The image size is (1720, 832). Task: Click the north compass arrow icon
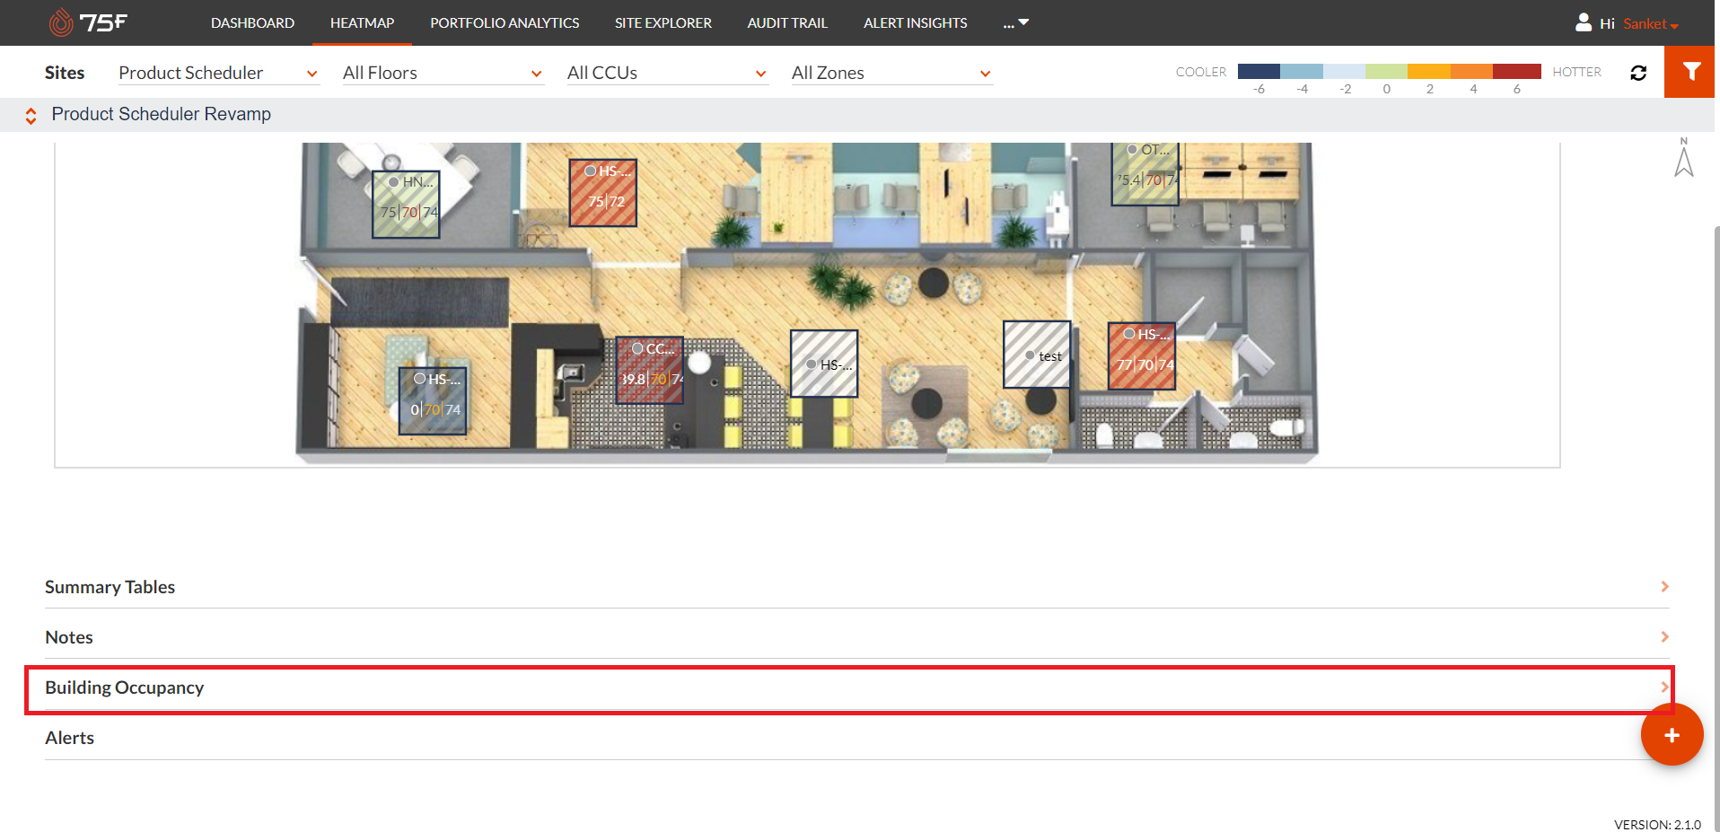pyautogui.click(x=1684, y=158)
